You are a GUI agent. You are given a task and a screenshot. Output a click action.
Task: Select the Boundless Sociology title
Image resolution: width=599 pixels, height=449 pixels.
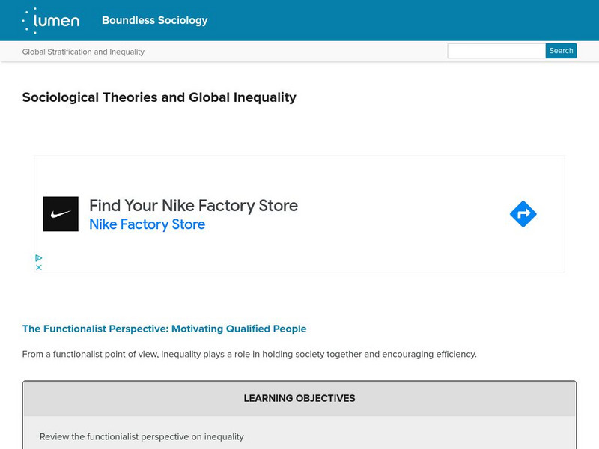coord(154,20)
